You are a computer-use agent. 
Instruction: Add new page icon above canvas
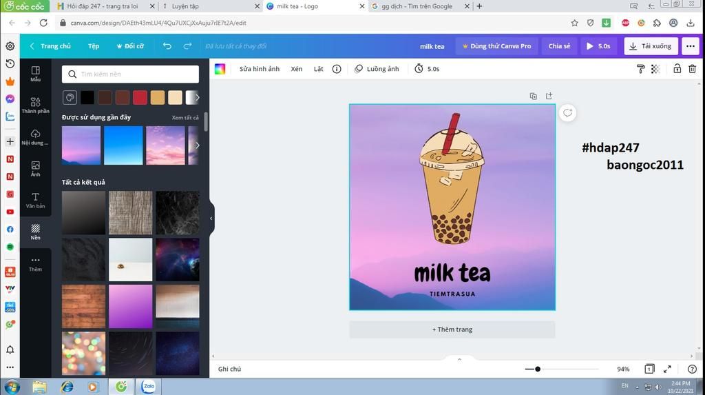[x=549, y=96]
